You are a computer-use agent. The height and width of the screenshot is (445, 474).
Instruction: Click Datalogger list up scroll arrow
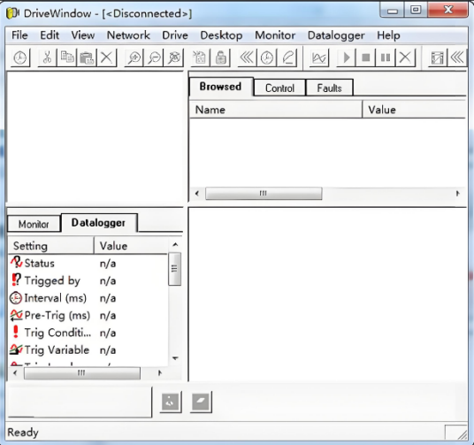tap(175, 244)
